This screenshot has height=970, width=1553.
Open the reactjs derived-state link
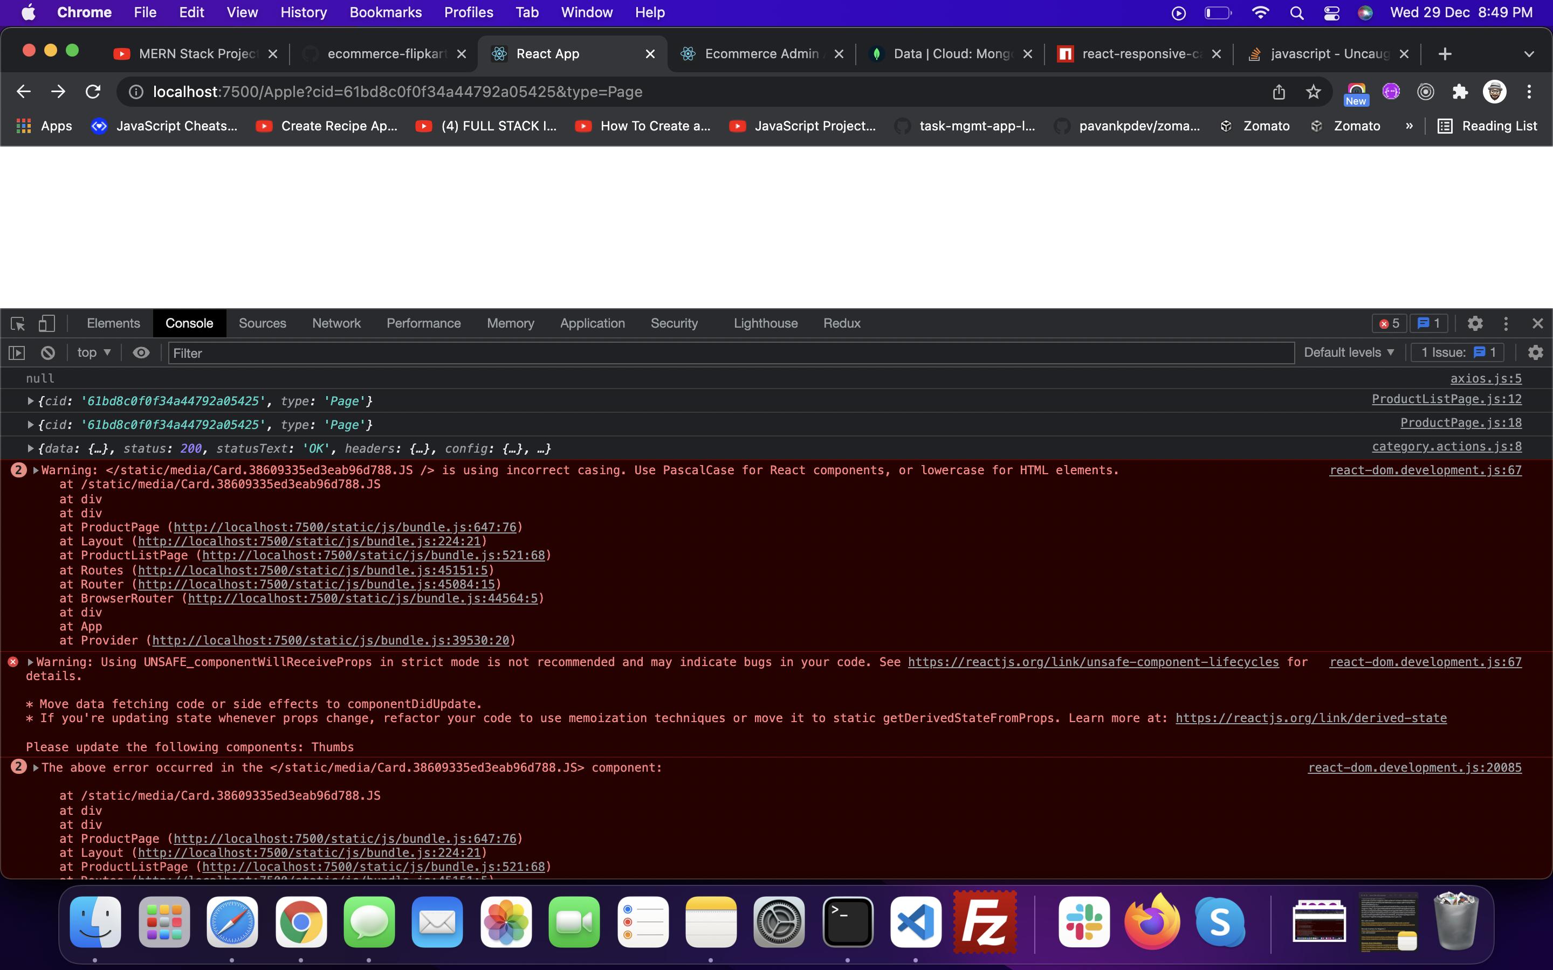click(1311, 718)
